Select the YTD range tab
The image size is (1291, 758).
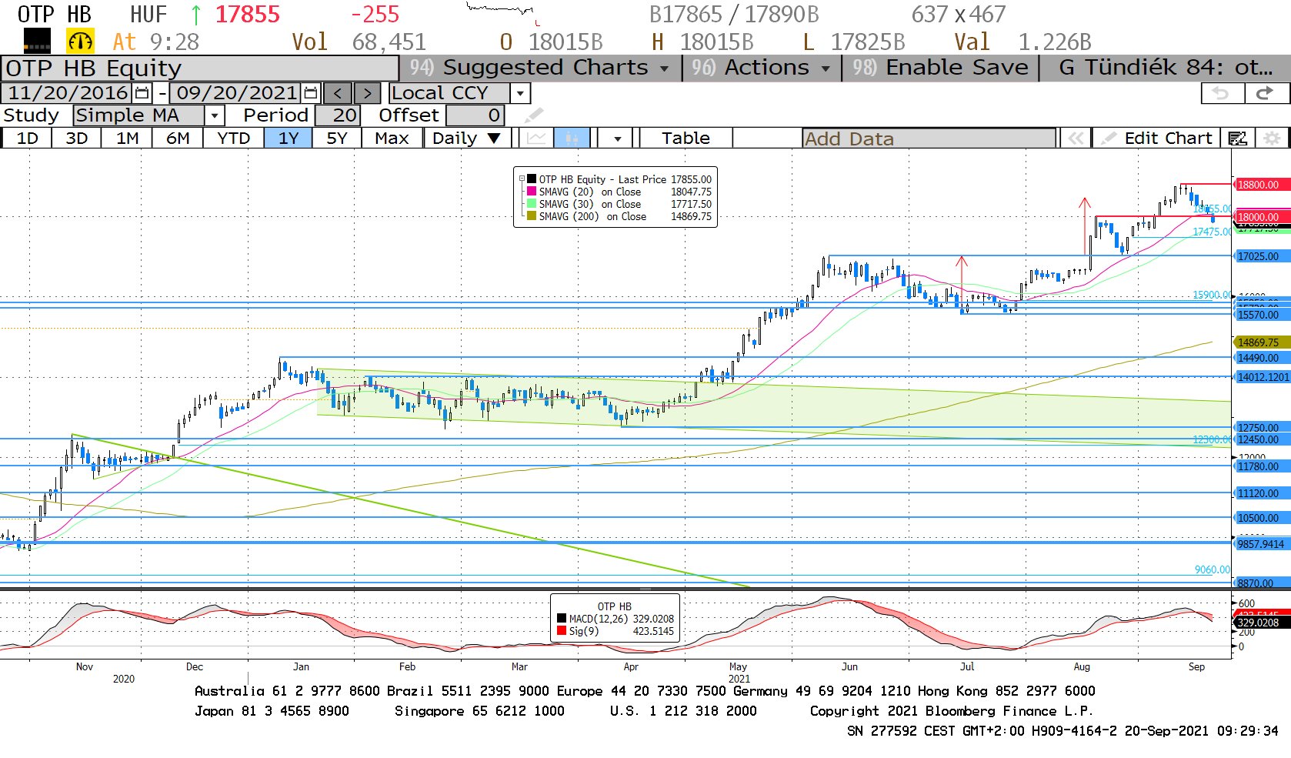pos(233,138)
